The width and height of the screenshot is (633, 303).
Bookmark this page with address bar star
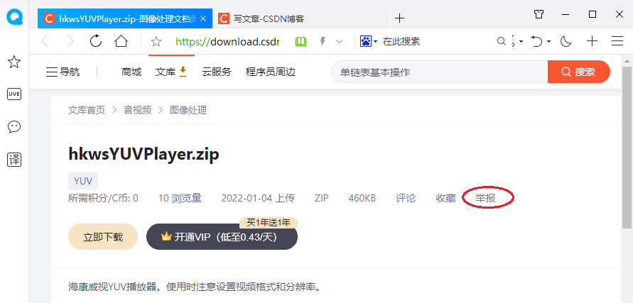(x=156, y=41)
